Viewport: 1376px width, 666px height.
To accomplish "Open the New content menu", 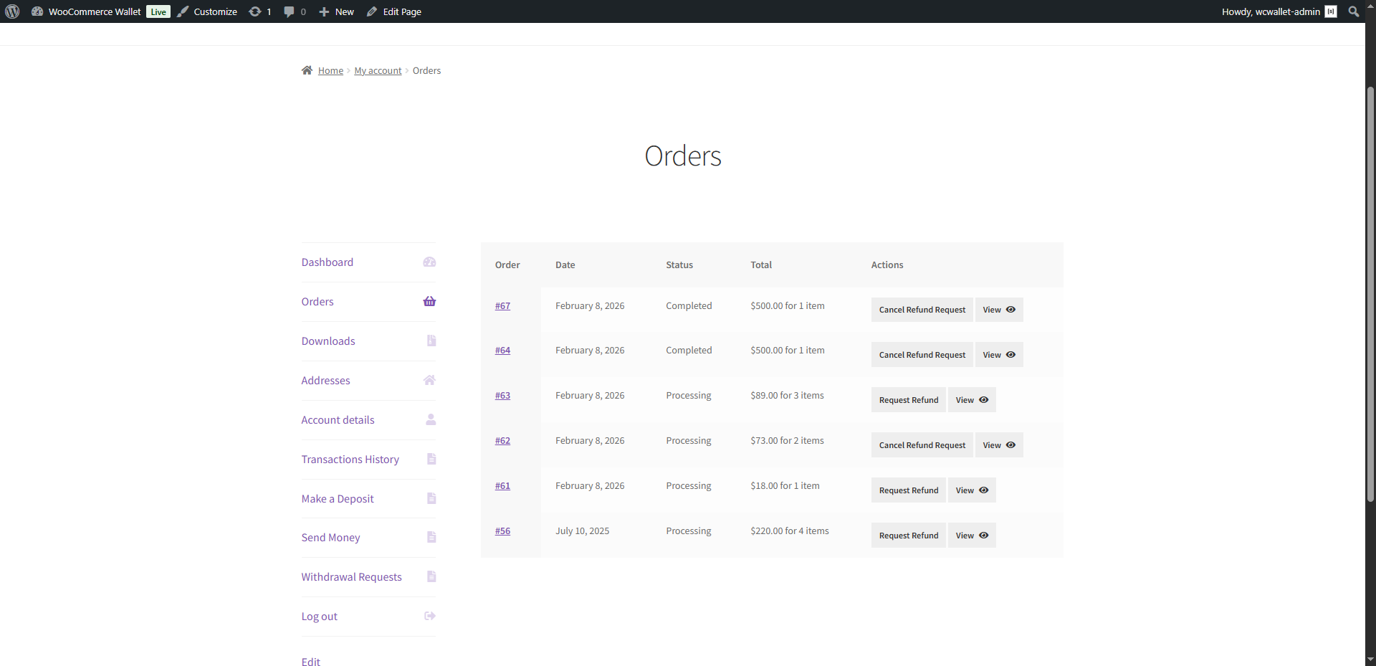I will pos(337,11).
